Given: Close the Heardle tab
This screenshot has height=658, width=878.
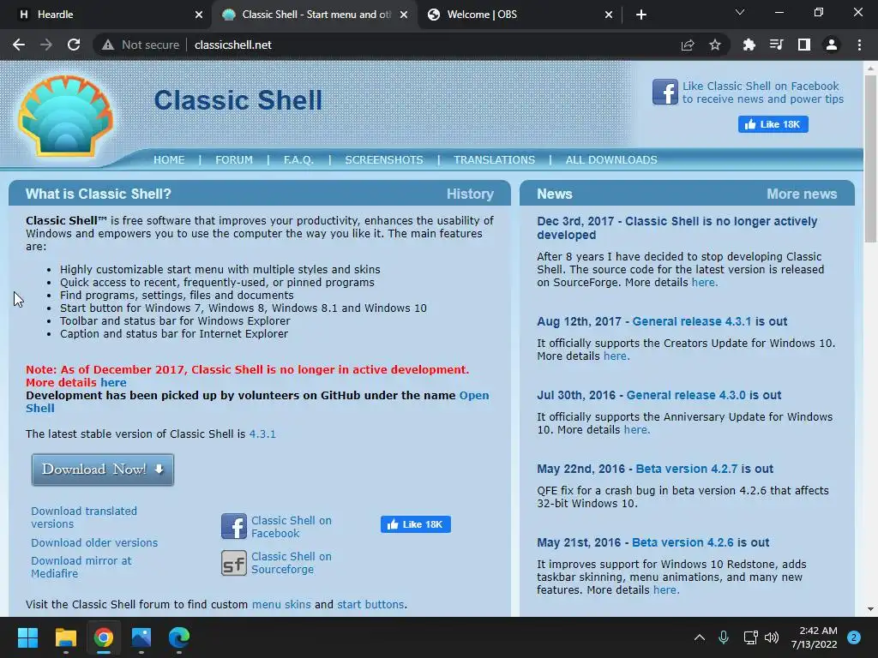Looking at the screenshot, I should tap(199, 15).
